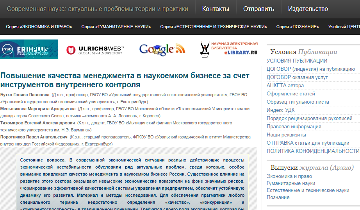Select Серия «ГУМАНИТАРНЫЕ НАУКИ» tab
360x210 pixels.
point(116,27)
